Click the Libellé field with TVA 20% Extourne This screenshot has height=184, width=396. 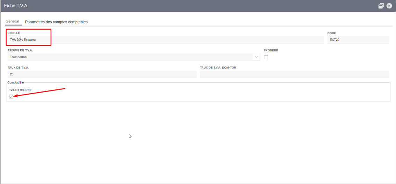[166, 39]
